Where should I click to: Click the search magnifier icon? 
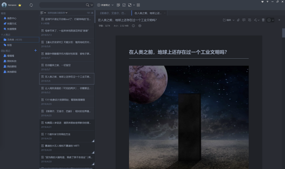click(x=88, y=5)
